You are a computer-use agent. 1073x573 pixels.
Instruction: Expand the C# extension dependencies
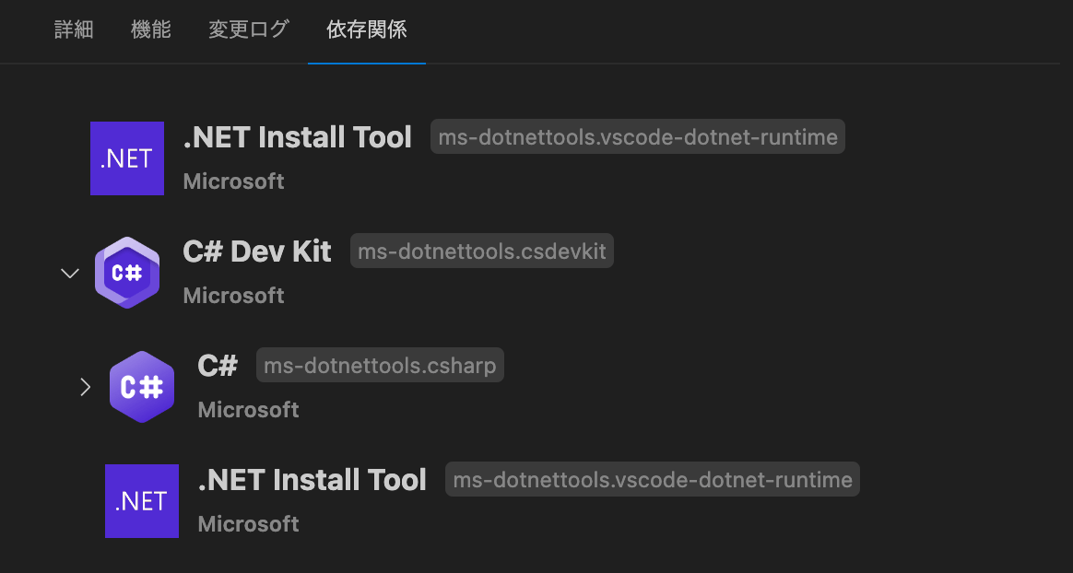pos(85,387)
